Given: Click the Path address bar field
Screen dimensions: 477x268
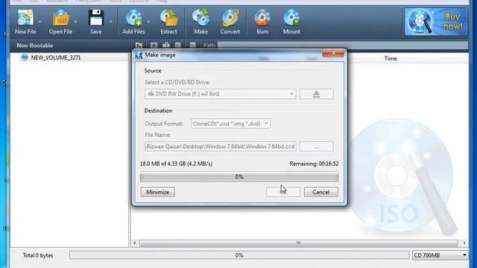Looking at the screenshot, I should (343, 45).
